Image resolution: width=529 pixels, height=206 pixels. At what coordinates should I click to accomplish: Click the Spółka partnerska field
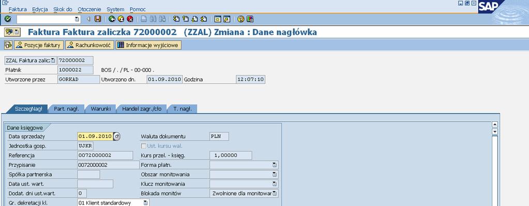tap(88, 175)
